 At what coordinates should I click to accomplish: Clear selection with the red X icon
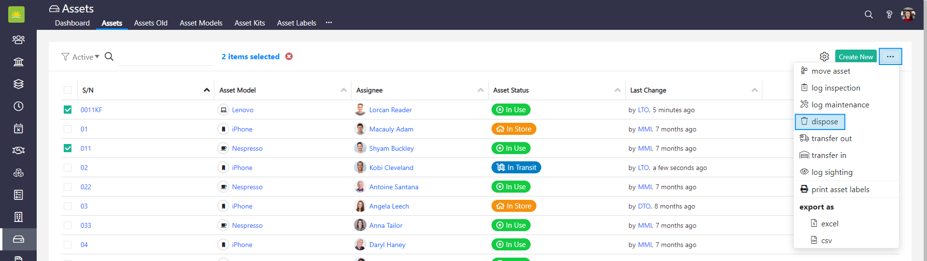tap(289, 56)
